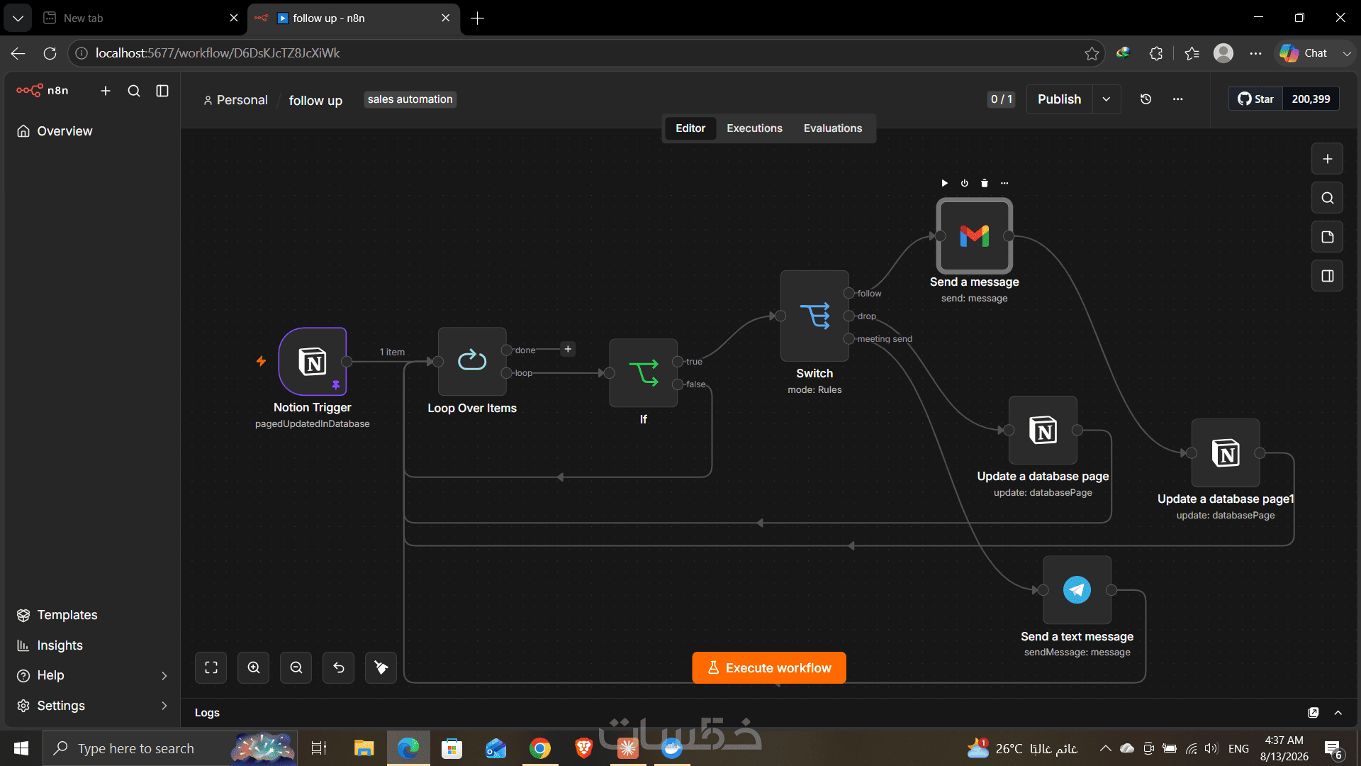Add a node to the Loop done output
The height and width of the screenshot is (766, 1361).
click(x=568, y=349)
